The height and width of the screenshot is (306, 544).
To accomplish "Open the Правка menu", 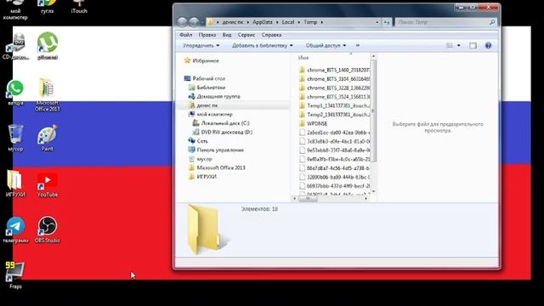I will [207, 35].
